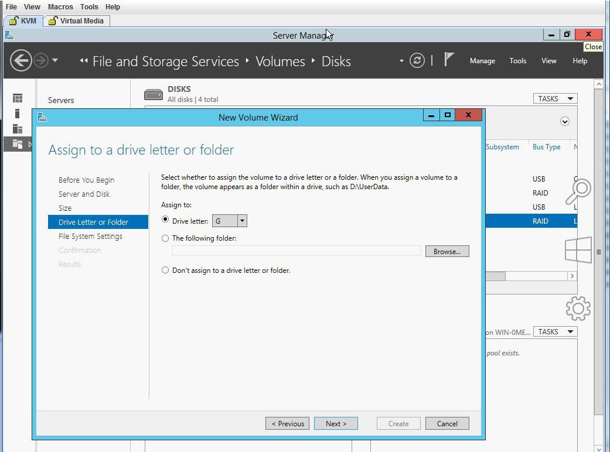
Task: Open the Macros menu
Action: pyautogui.click(x=60, y=6)
